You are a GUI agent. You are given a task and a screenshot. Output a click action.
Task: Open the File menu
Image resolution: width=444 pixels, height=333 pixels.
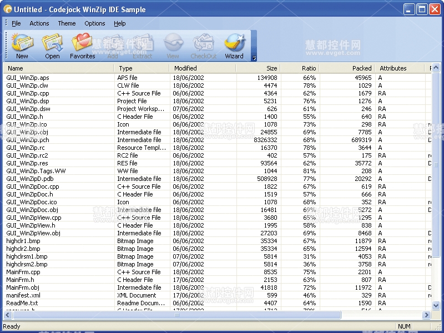click(16, 23)
